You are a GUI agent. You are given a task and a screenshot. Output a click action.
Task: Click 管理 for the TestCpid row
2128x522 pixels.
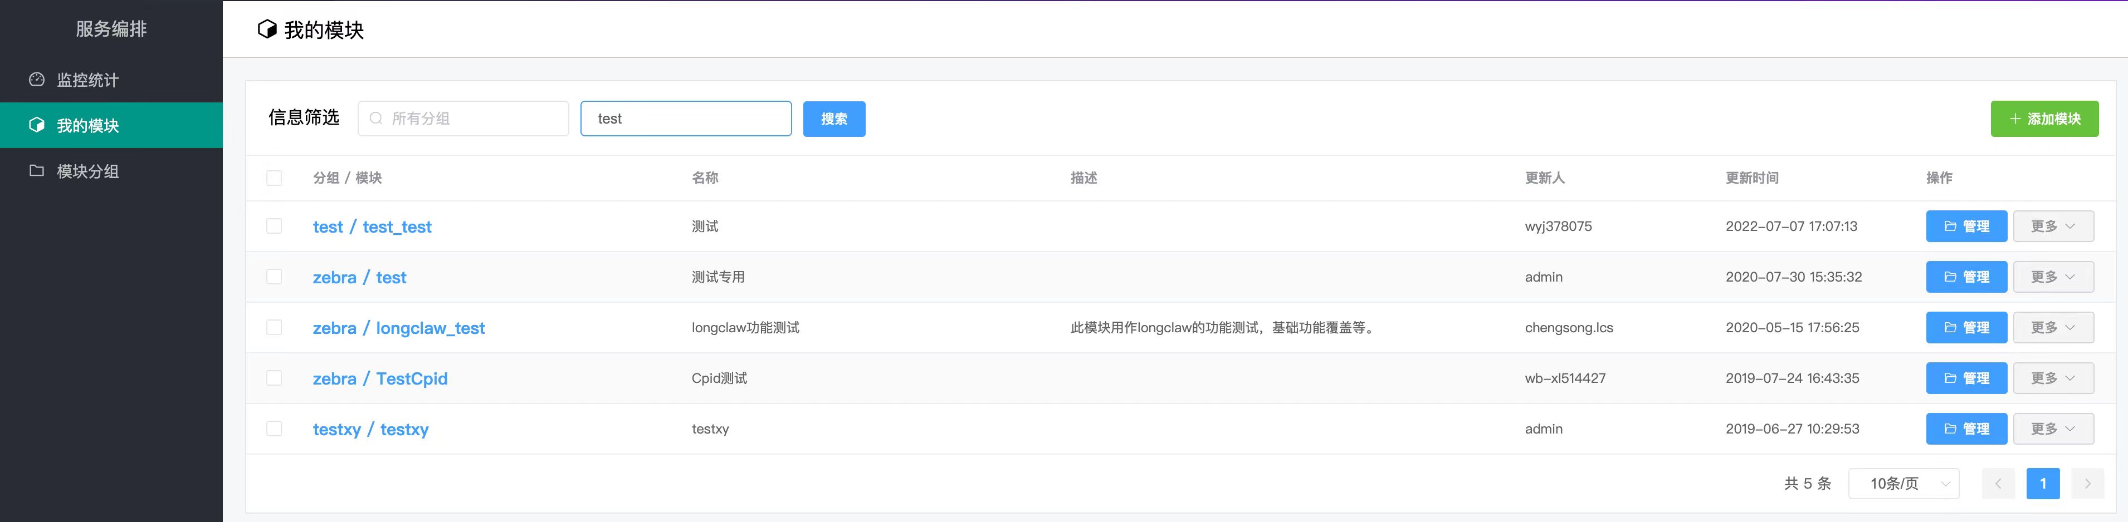coord(1967,378)
